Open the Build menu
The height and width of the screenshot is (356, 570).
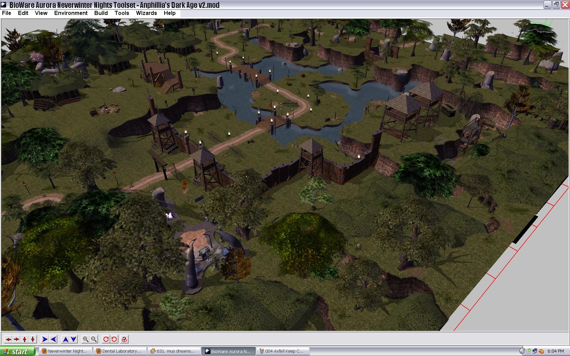[x=101, y=13]
